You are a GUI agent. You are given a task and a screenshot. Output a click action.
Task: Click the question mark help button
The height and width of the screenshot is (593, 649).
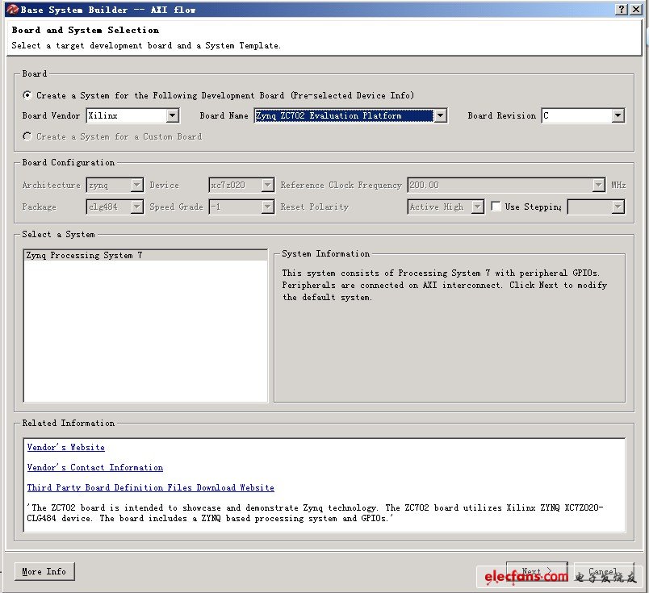point(622,9)
